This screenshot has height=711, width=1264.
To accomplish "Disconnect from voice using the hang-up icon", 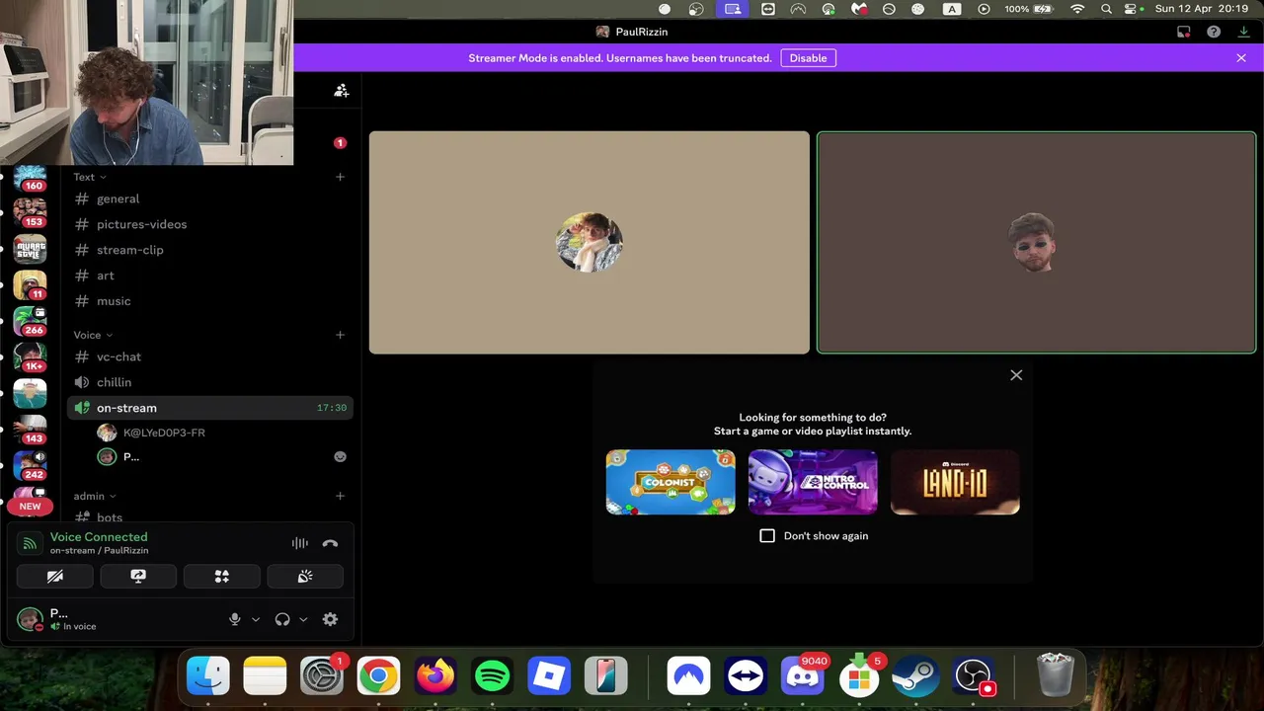I will coord(330,543).
